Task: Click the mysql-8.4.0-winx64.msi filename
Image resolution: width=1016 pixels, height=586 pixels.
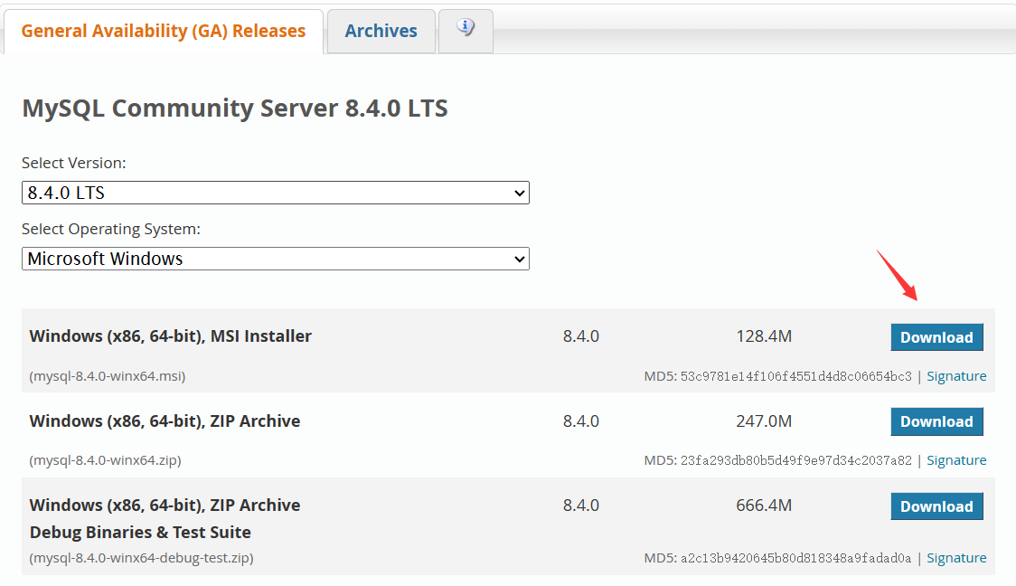Action: (107, 376)
